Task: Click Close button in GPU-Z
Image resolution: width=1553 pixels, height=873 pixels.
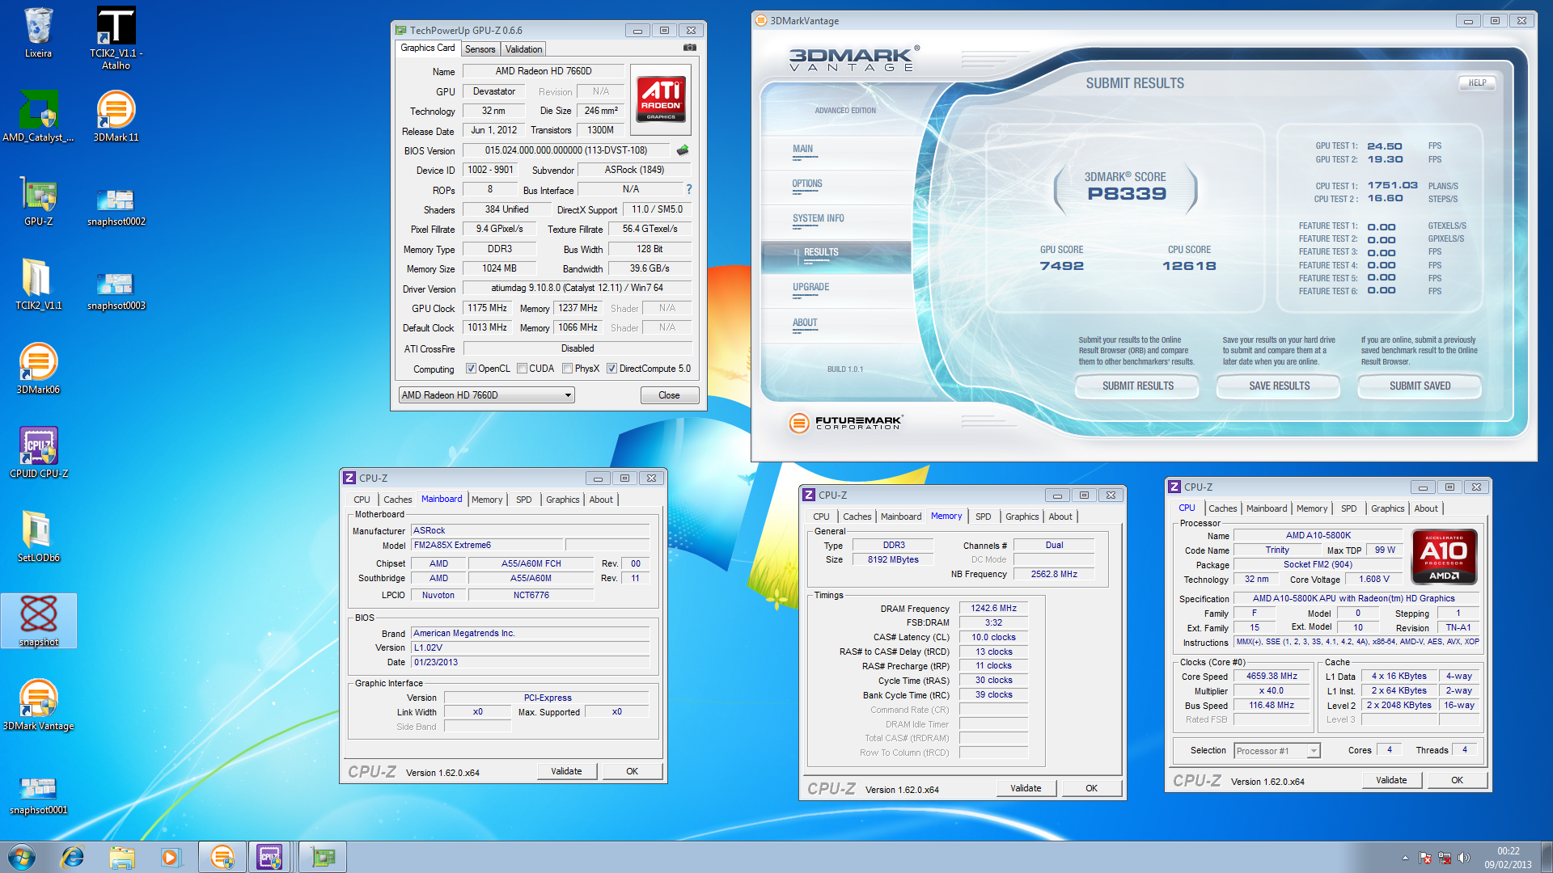Action: point(669,395)
